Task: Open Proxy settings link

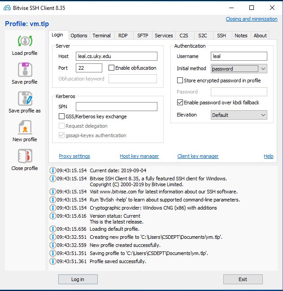Action: point(74,156)
